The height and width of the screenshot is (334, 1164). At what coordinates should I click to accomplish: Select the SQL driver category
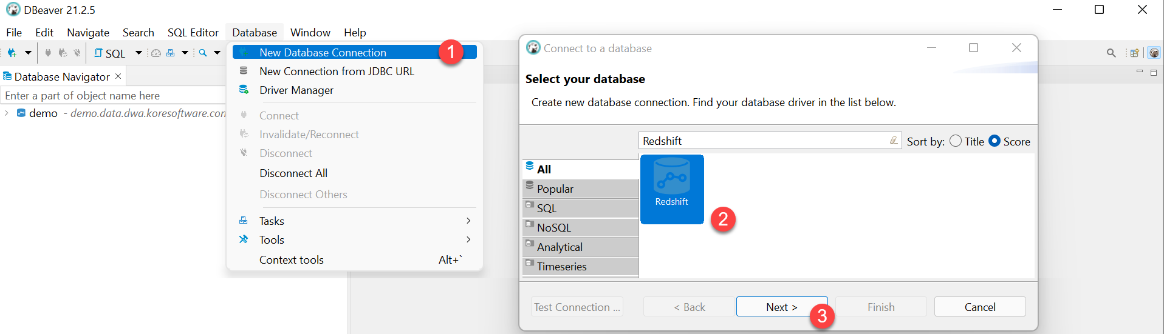580,208
